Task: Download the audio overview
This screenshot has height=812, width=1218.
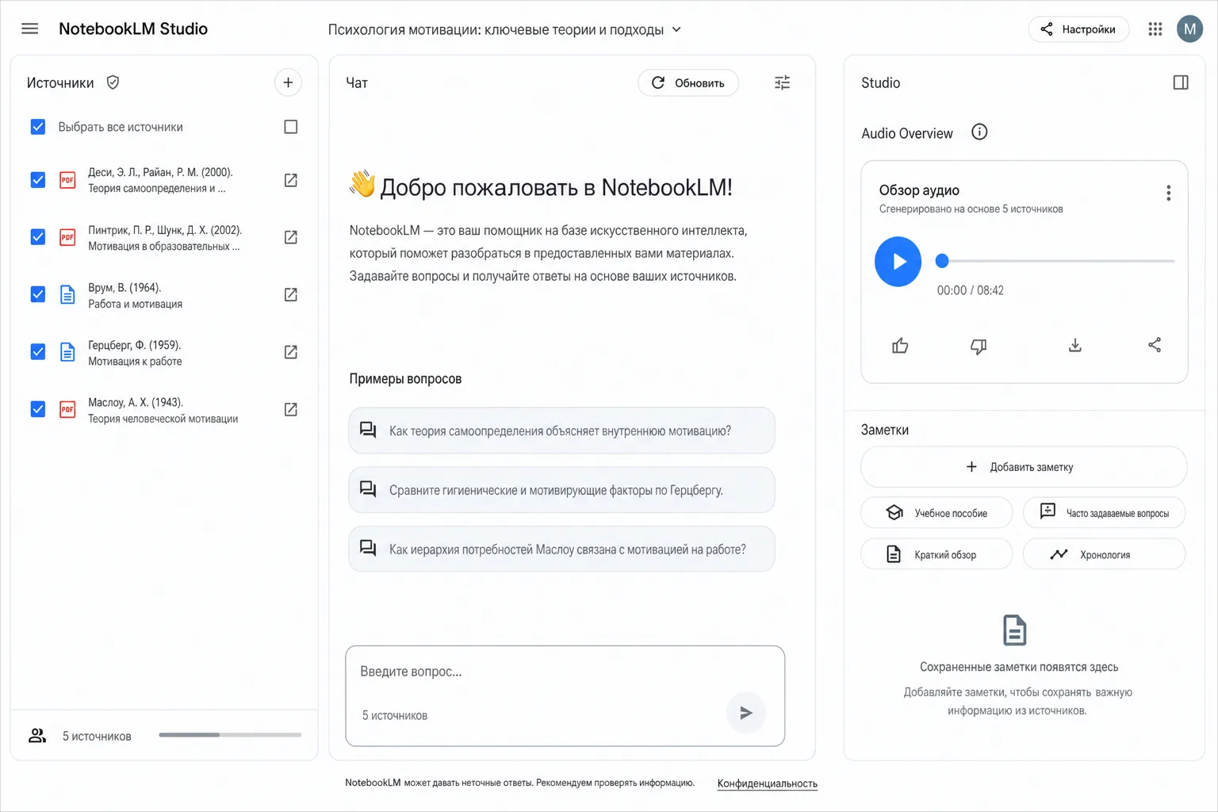Action: pos(1074,346)
